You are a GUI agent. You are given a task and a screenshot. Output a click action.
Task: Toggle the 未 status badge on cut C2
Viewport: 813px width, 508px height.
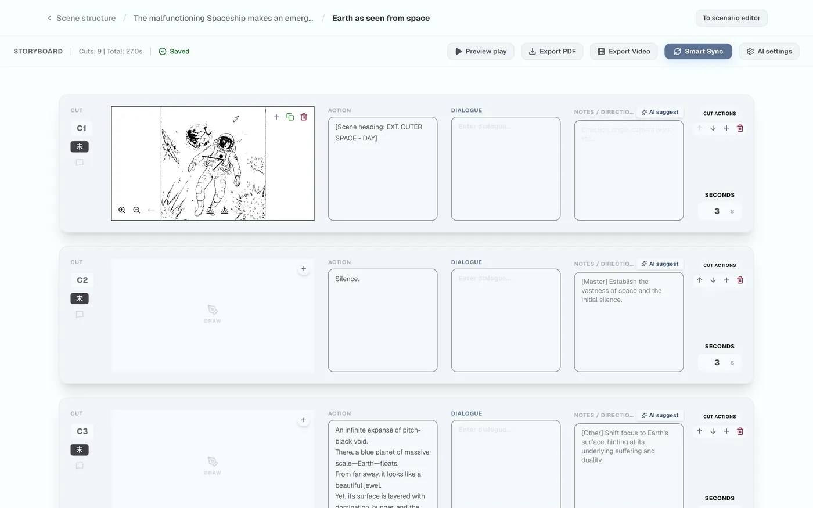click(x=80, y=298)
